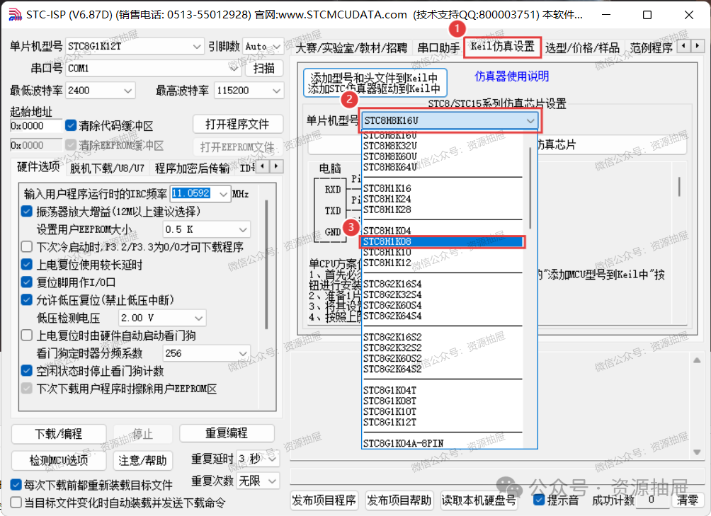Click hardware options panel scrollbar
The height and width of the screenshot is (516, 711).
point(266,265)
